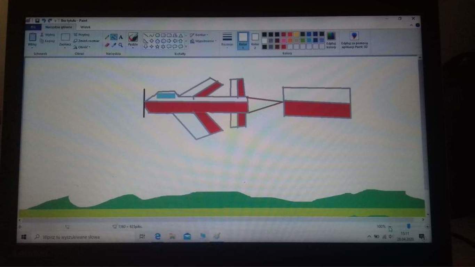Select the Magnifier zoom tool
This screenshot has height=267, width=475.
tap(120, 45)
